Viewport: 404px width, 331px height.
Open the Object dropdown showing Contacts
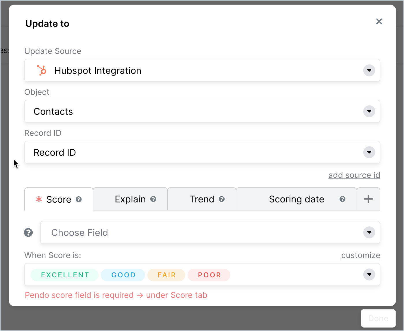click(369, 111)
